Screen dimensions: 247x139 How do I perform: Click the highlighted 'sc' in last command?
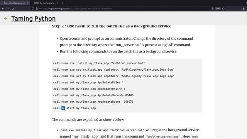[x=63, y=108]
